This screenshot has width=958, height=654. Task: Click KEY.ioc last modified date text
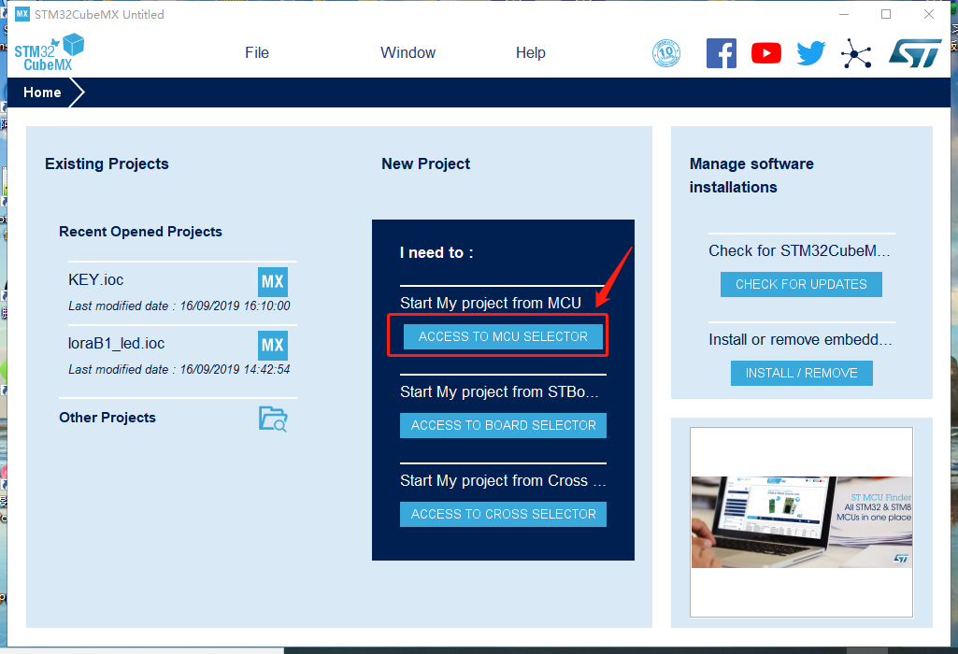(x=179, y=306)
